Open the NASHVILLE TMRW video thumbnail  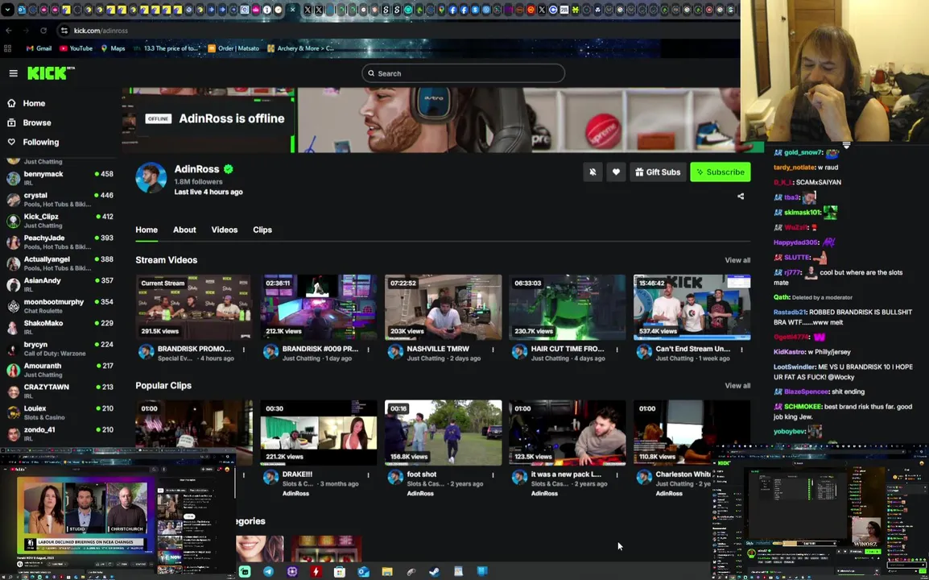pyautogui.click(x=444, y=307)
